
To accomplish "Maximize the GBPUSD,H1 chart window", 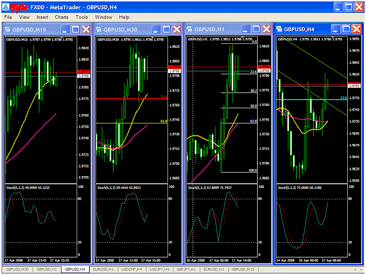I will click(256, 29).
